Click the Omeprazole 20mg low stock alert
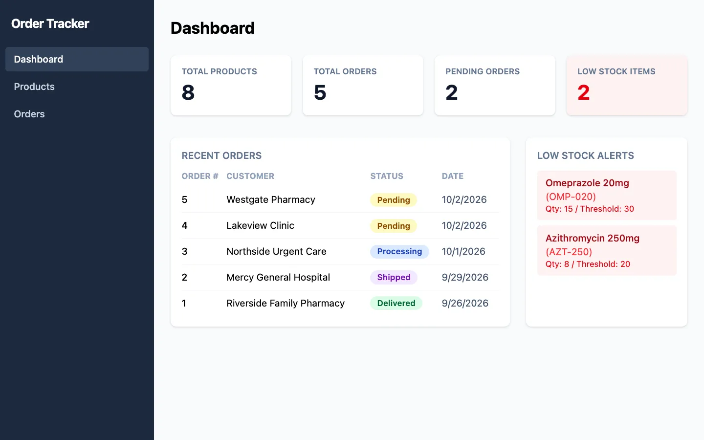The height and width of the screenshot is (440, 704). click(x=607, y=195)
